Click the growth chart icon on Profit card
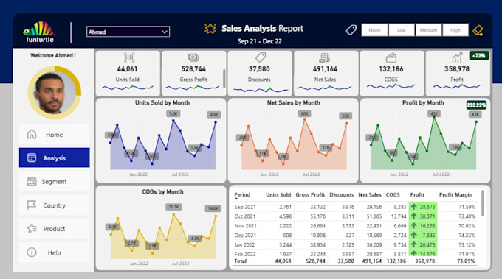The width and height of the screenshot is (502, 279). pos(457,57)
